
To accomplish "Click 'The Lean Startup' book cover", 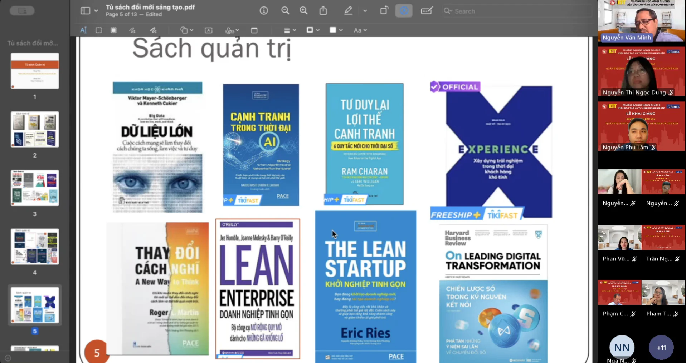I will click(365, 287).
